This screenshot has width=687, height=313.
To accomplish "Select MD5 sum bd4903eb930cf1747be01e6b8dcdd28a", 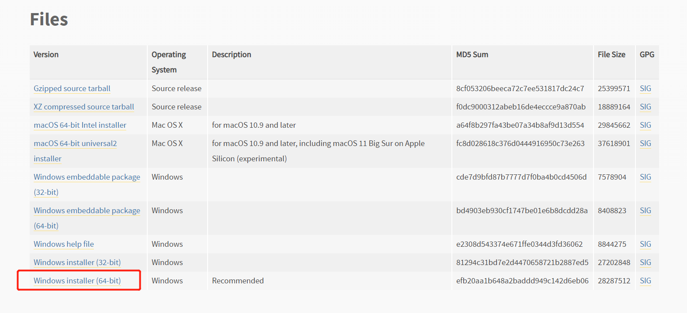I will pos(522,211).
